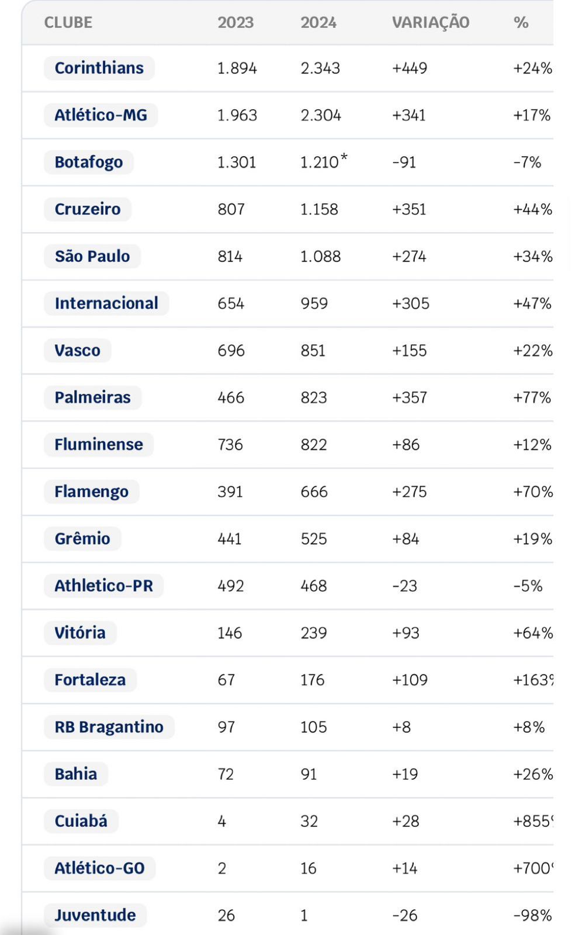The image size is (575, 935).
Task: Open the Grêmio club link
Action: point(82,539)
